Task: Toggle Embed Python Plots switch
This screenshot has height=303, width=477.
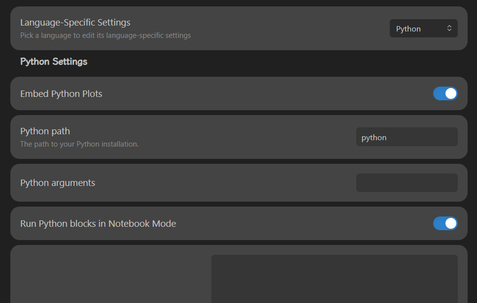Action: point(445,93)
